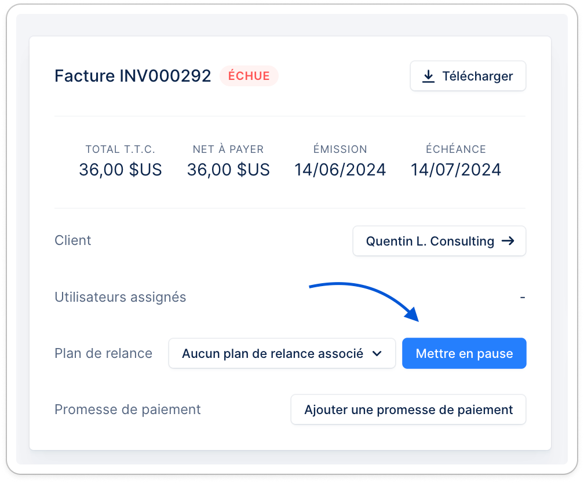Click the échéance date 14/07/2024
Screen dimensions: 584x483
456,170
